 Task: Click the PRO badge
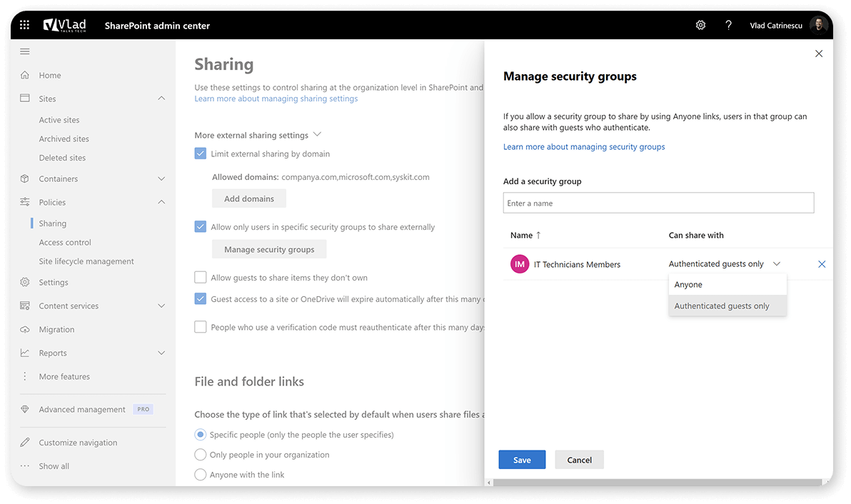[x=143, y=409]
